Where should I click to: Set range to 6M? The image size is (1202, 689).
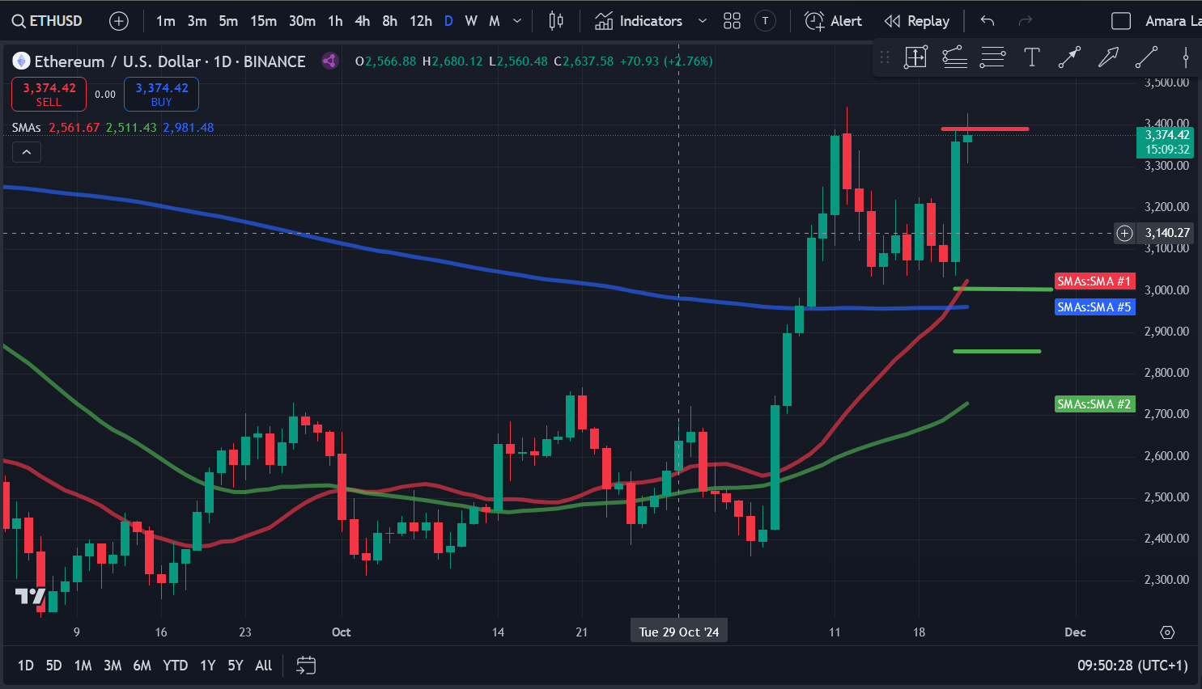pyautogui.click(x=142, y=666)
